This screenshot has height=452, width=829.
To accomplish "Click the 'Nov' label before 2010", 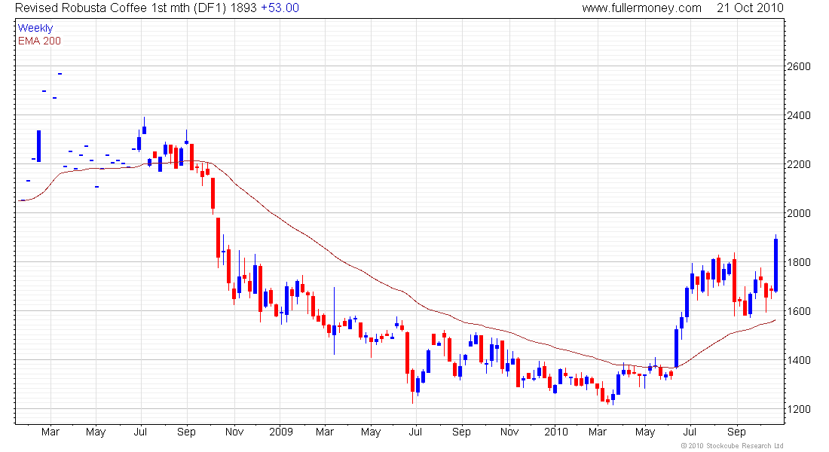I will 509,432.
